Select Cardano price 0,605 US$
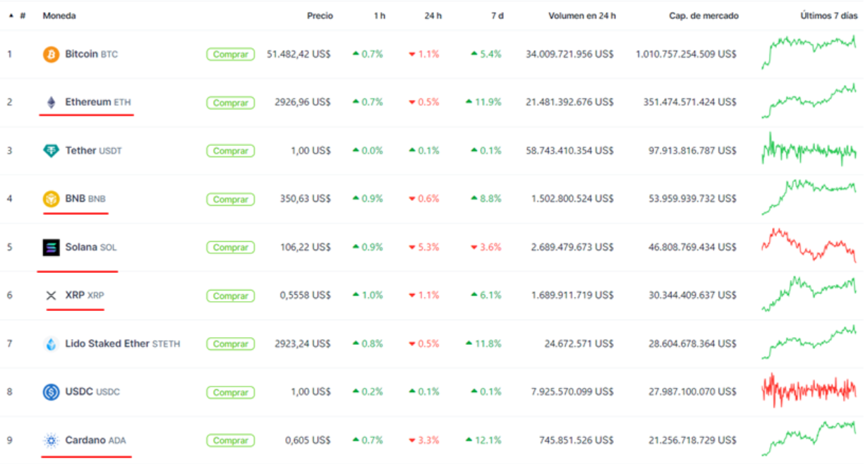The height and width of the screenshot is (464, 868). [308, 441]
